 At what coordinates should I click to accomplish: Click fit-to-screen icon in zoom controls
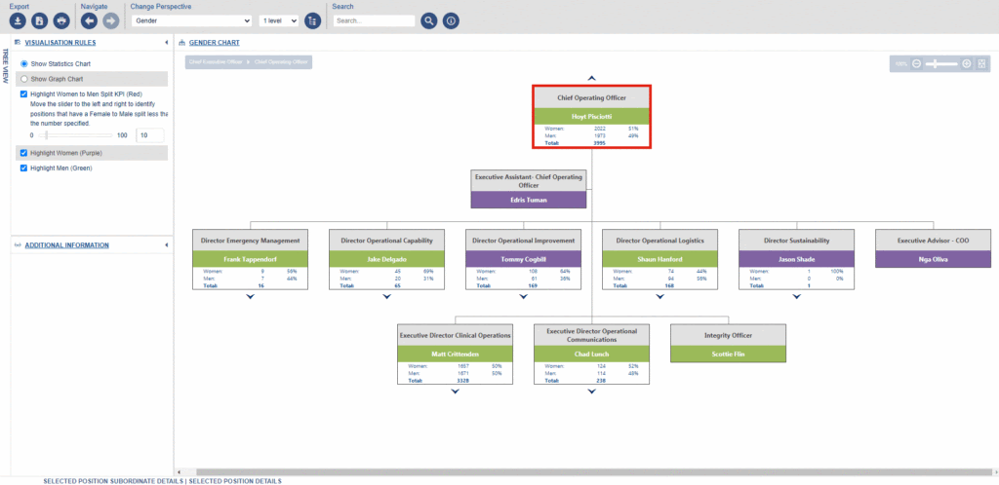[x=981, y=63]
